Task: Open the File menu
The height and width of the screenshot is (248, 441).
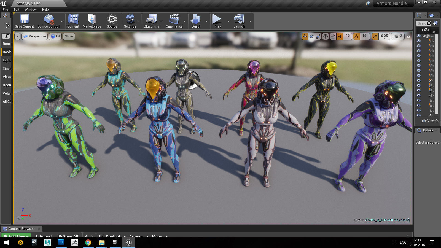Action: (5, 9)
